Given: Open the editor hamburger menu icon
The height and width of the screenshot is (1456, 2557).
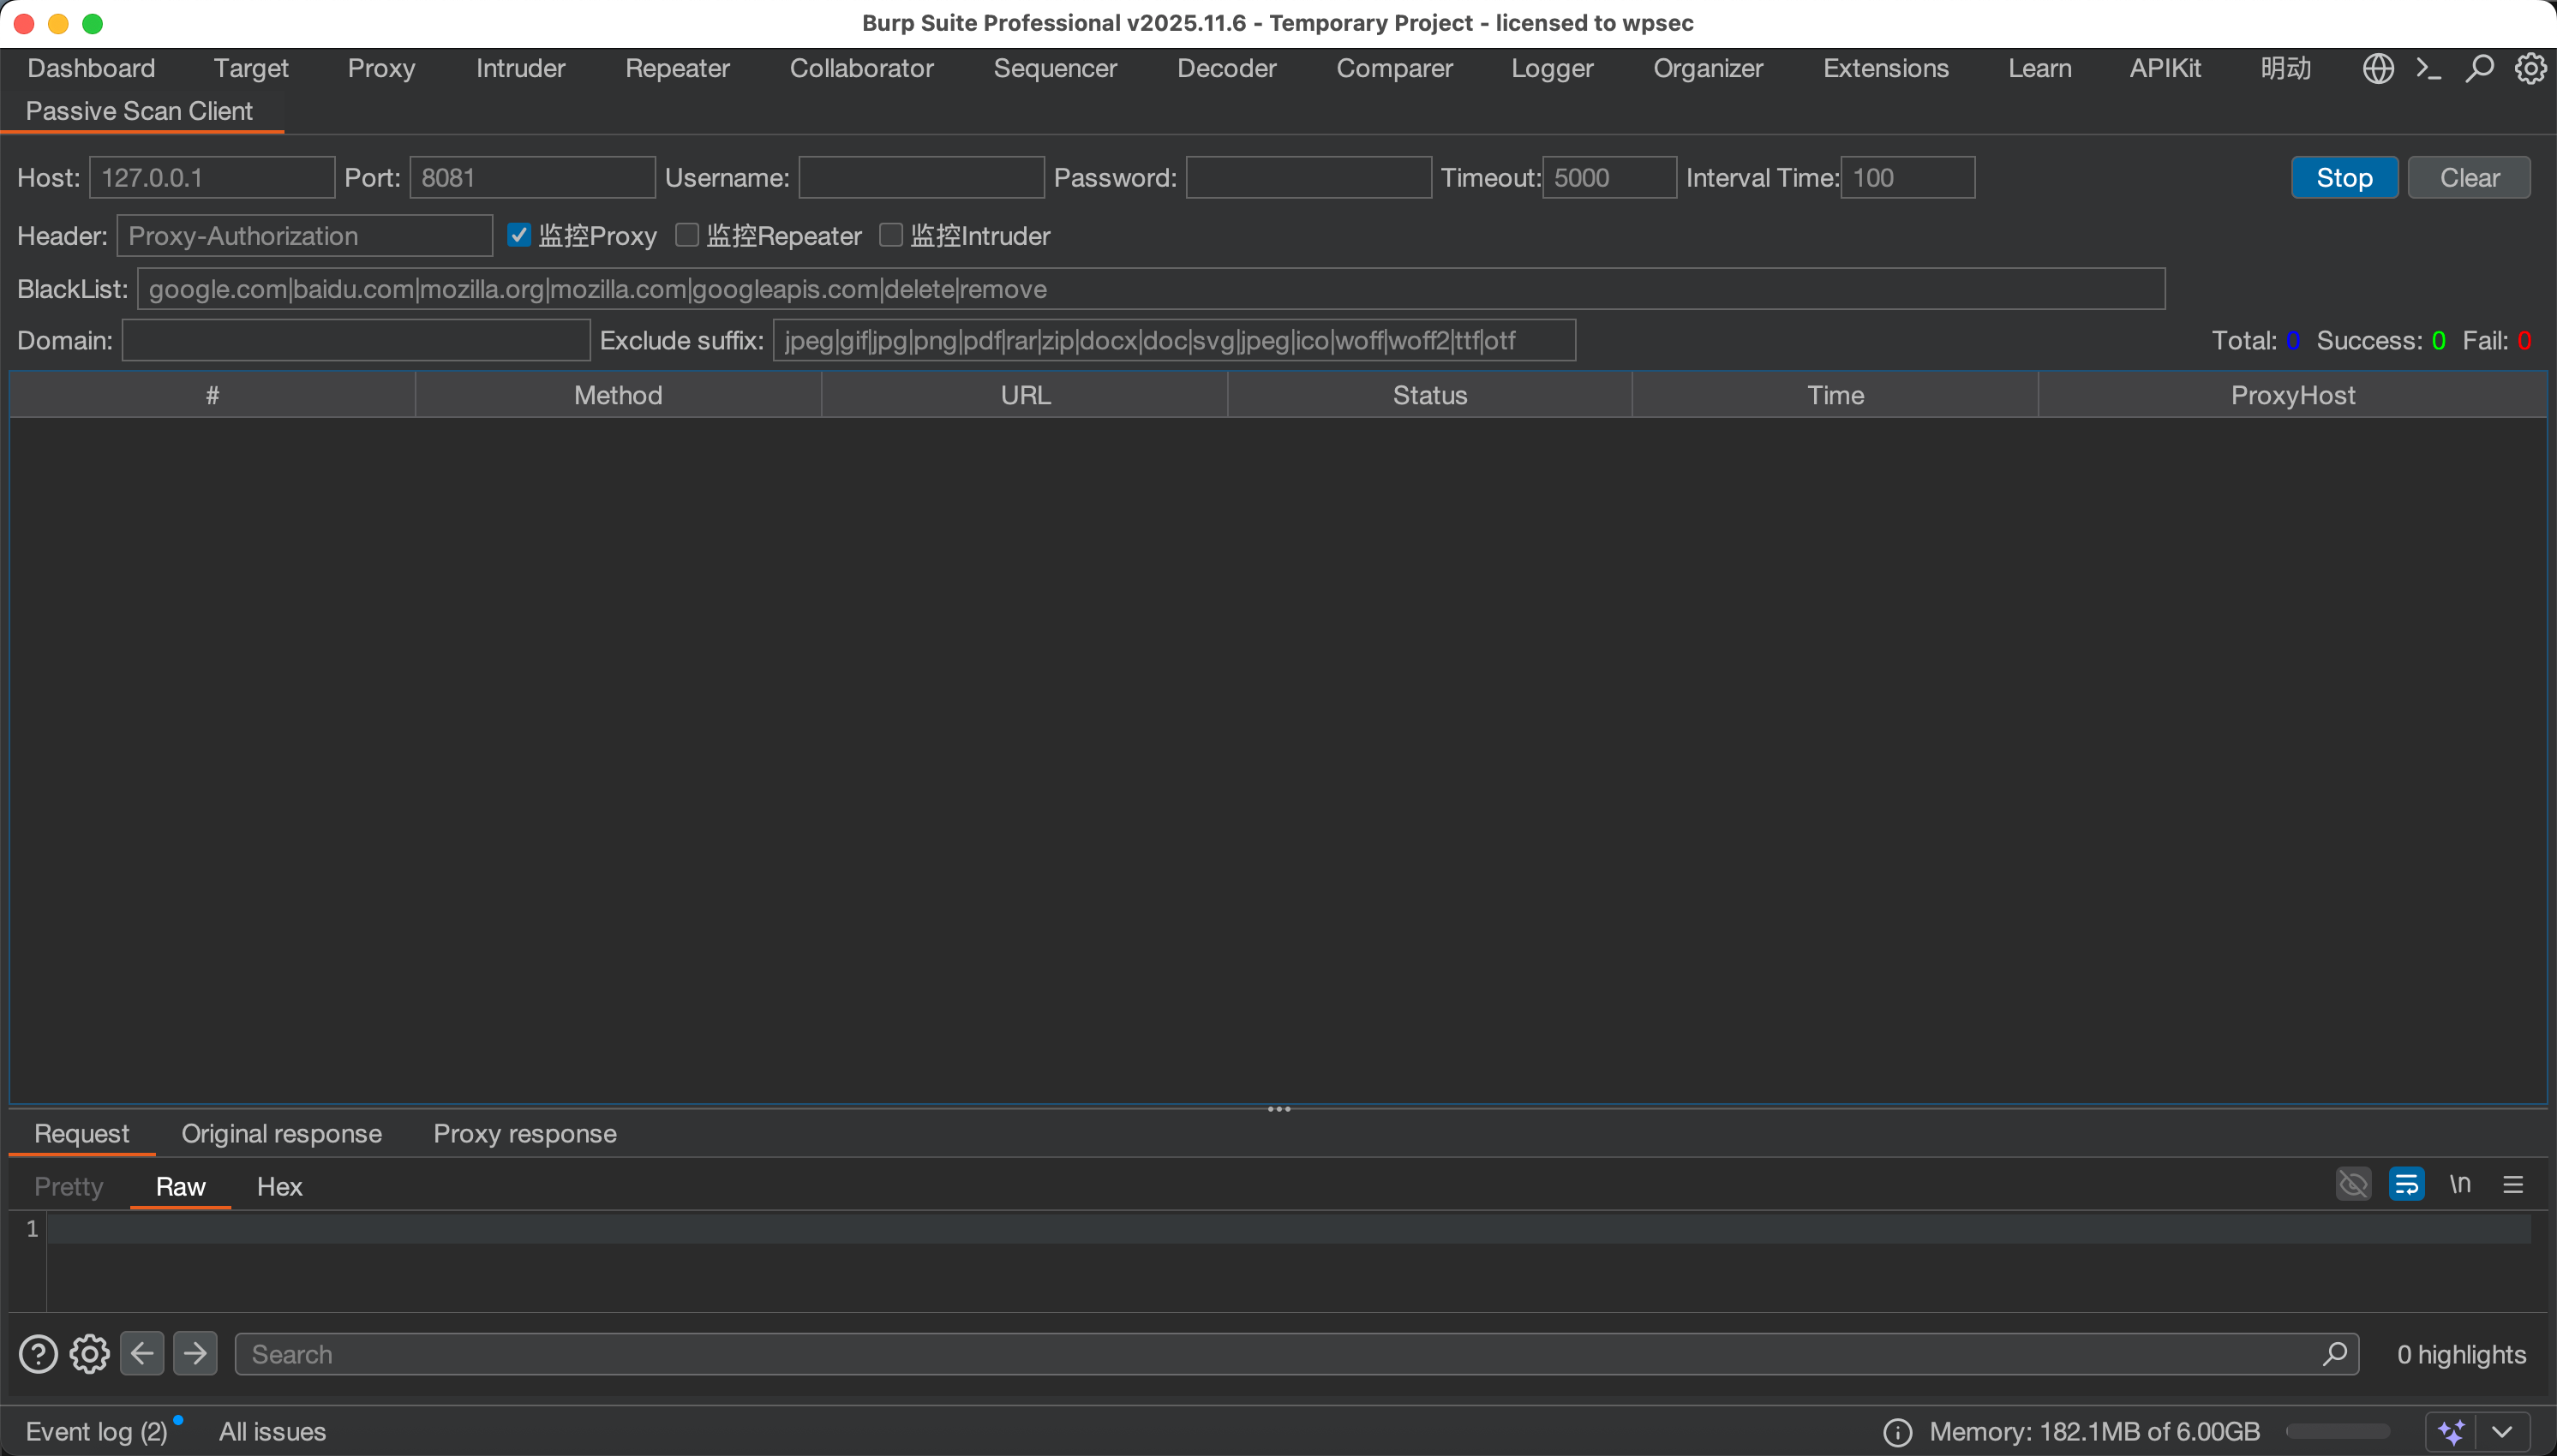Looking at the screenshot, I should [x=2513, y=1185].
